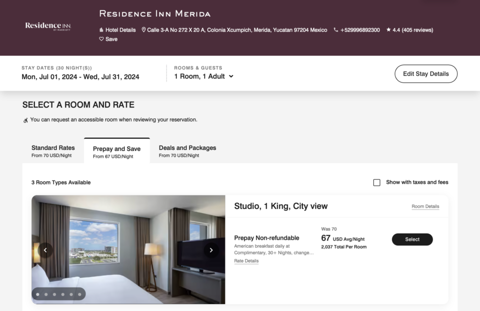Advance room photos with the right arrow
Image resolution: width=480 pixels, height=311 pixels.
211,249
